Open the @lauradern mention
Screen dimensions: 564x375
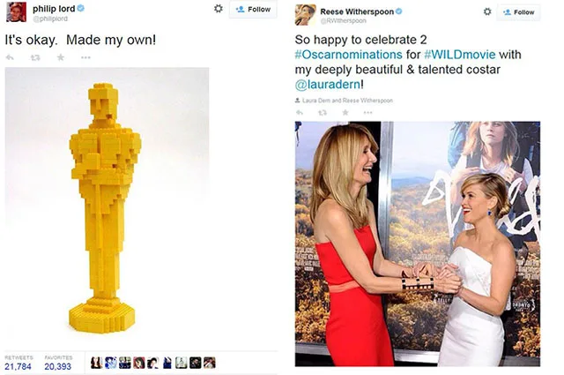click(327, 85)
